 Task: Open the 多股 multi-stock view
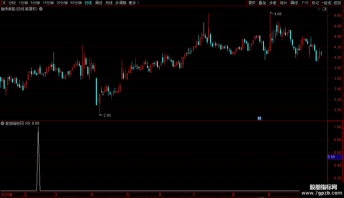[273, 3]
